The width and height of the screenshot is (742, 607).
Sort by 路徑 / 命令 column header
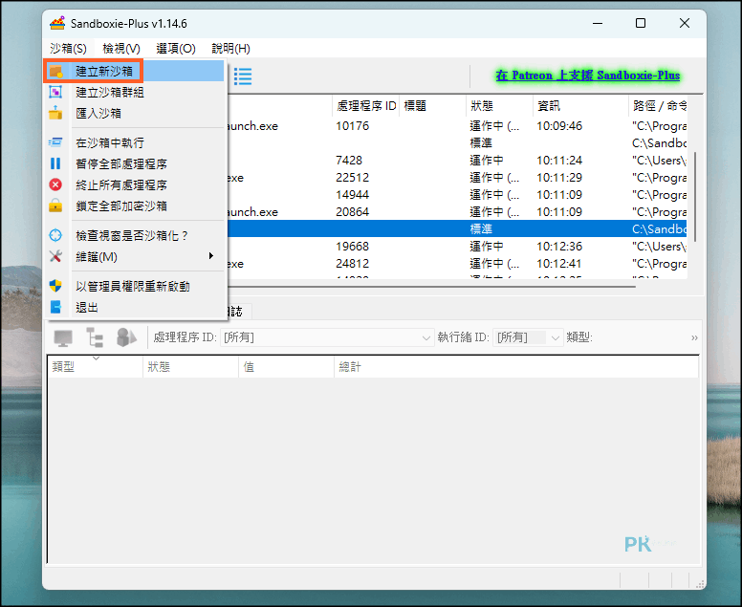[x=658, y=105]
